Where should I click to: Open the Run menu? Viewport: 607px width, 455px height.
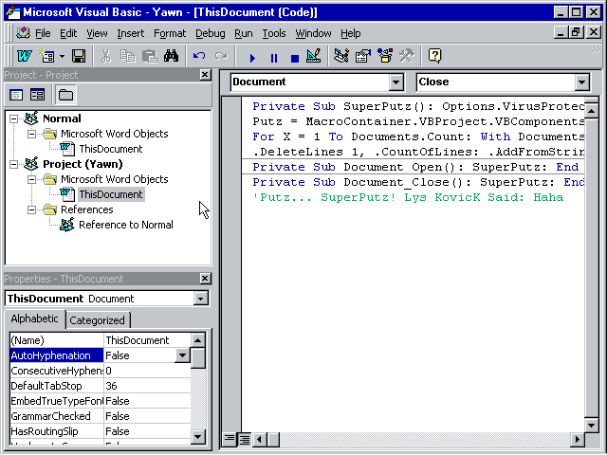(243, 34)
